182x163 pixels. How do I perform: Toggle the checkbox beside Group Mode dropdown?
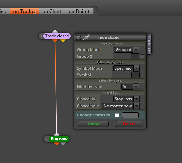(x=142, y=50)
